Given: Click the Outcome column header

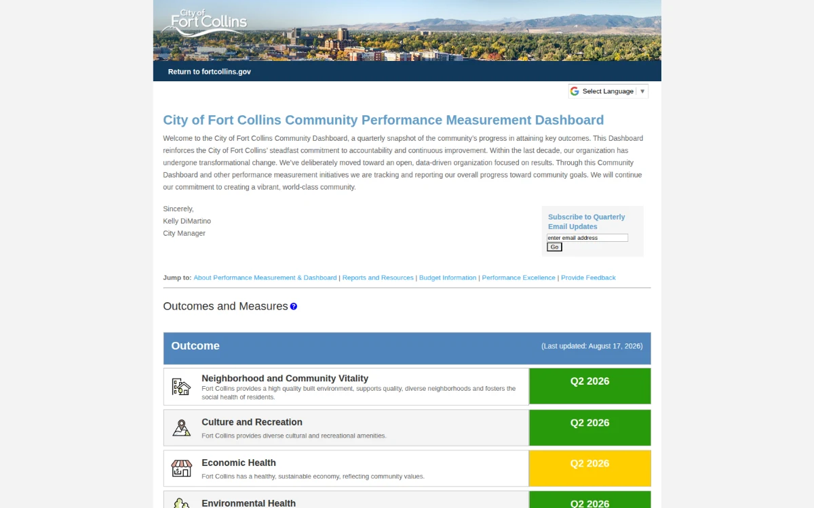Looking at the screenshot, I should point(195,346).
